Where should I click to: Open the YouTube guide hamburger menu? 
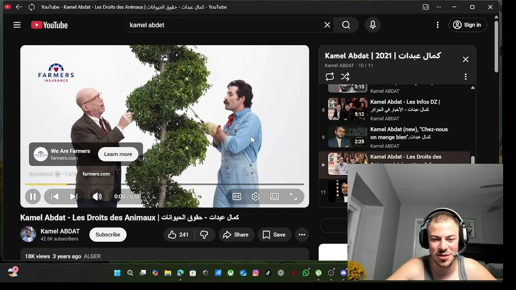pyautogui.click(x=17, y=25)
